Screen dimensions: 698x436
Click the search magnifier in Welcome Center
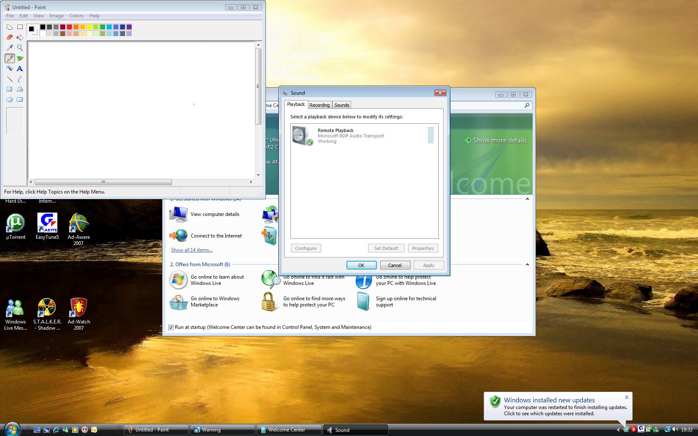[x=527, y=105]
